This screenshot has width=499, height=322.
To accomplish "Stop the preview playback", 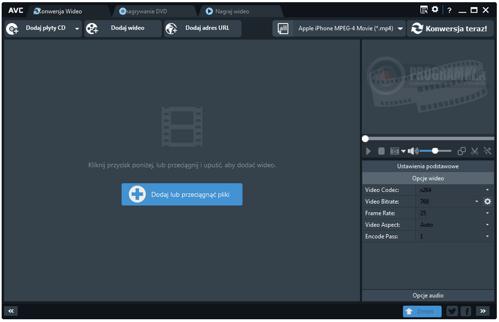I will (381, 151).
